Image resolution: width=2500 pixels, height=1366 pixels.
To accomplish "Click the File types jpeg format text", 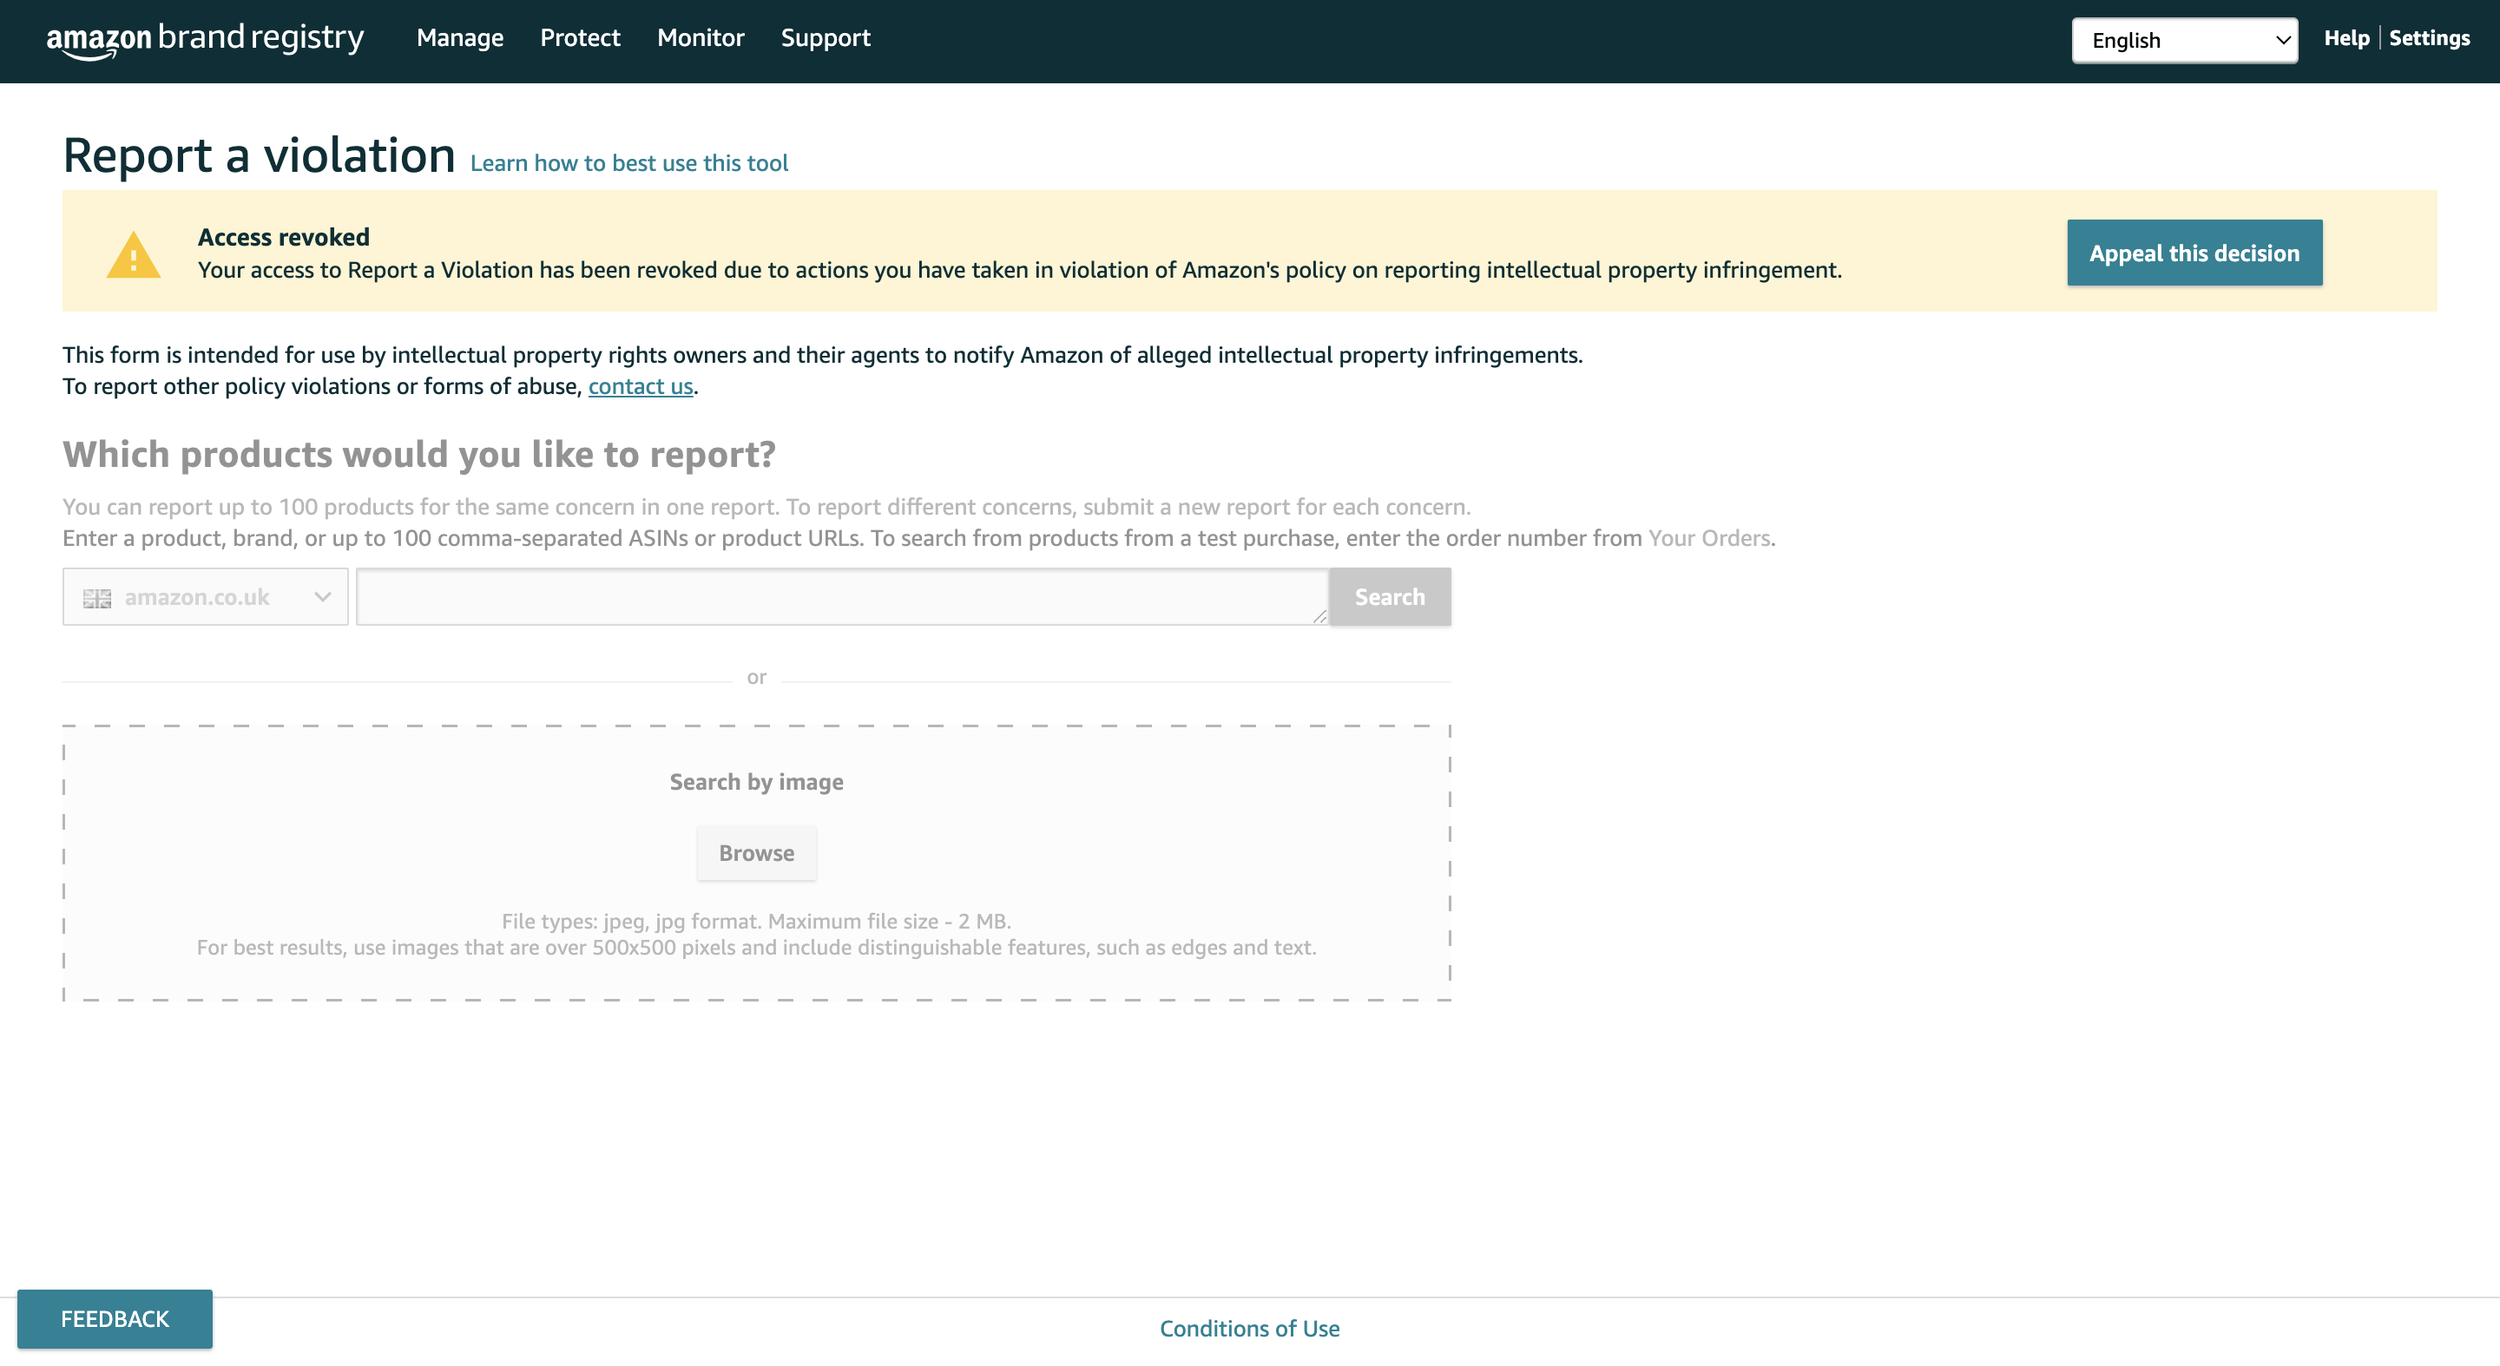I will pyautogui.click(x=756, y=921).
